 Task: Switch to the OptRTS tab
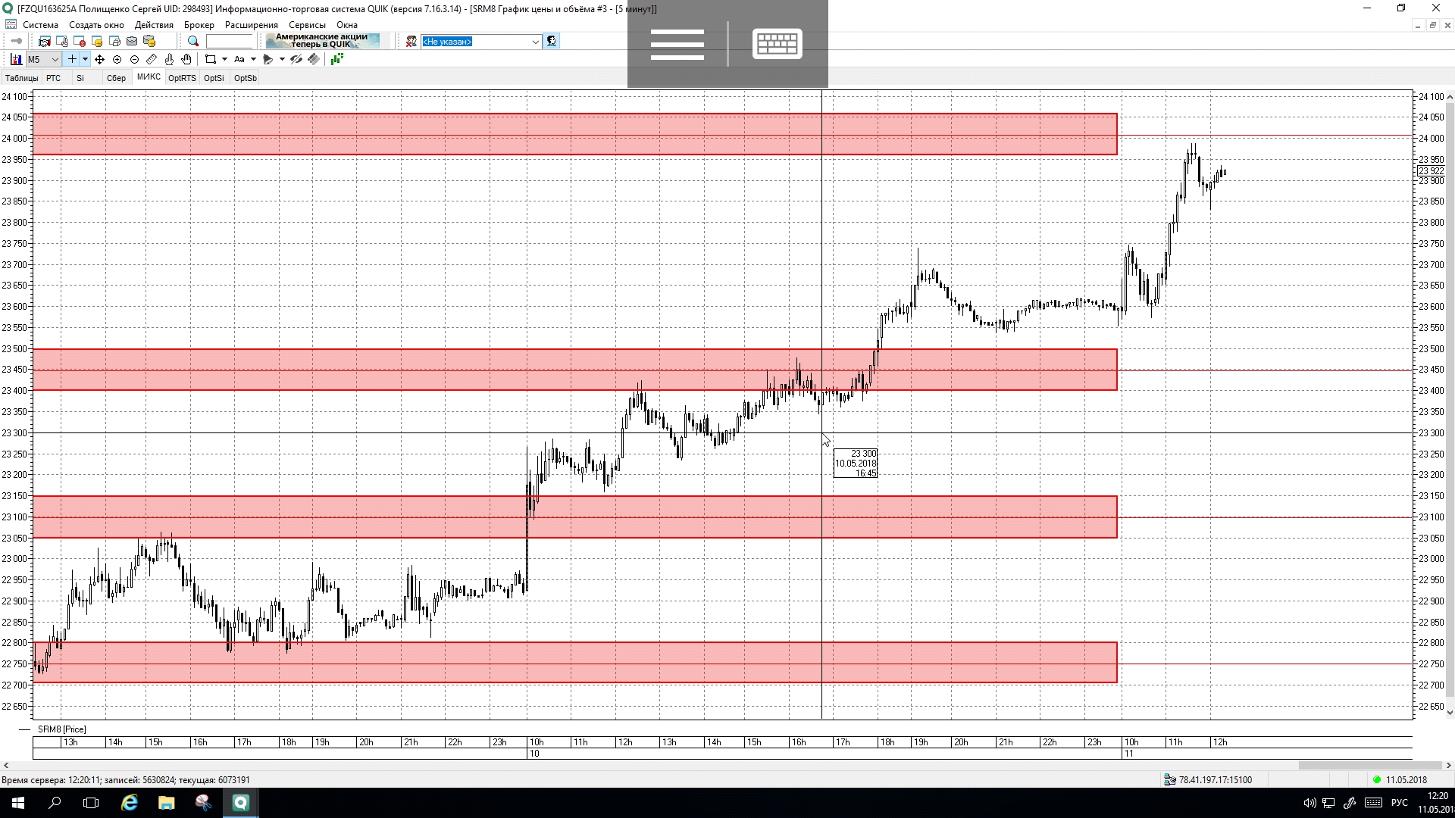tap(182, 78)
